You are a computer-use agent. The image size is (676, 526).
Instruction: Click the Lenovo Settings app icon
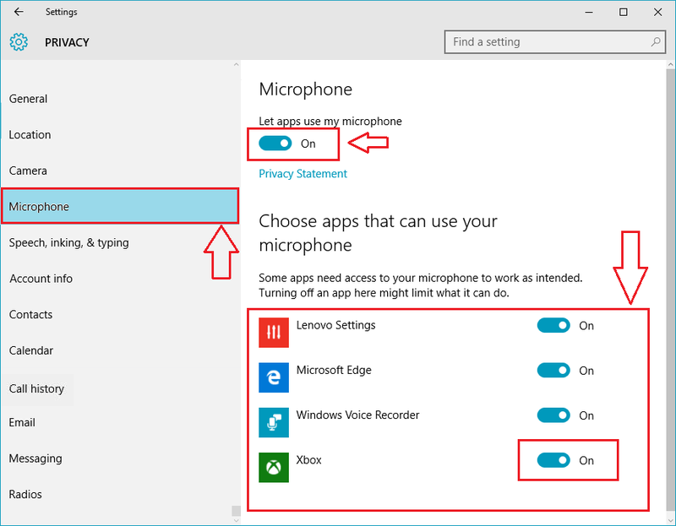(x=274, y=333)
